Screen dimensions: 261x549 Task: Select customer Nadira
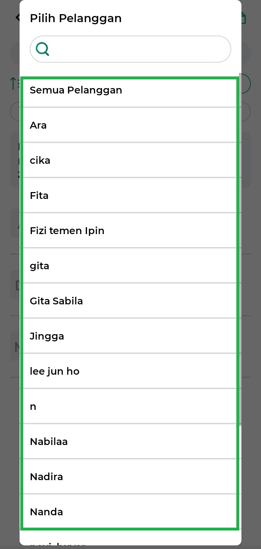pos(46,477)
